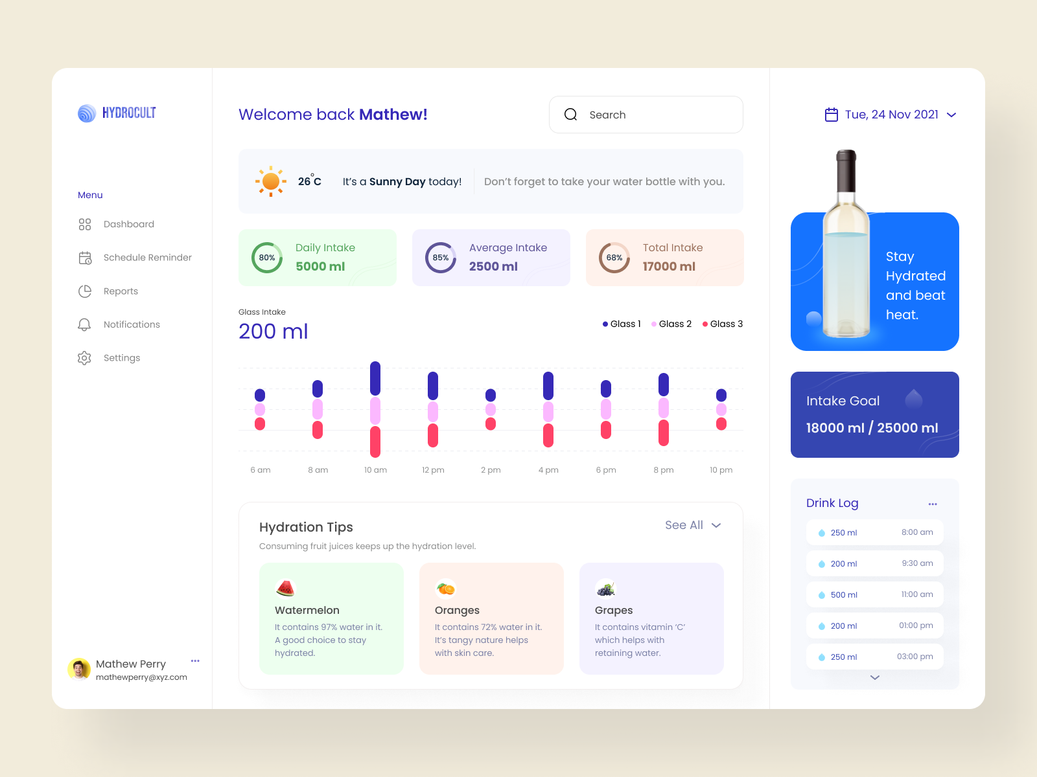
Task: Select the 01:00 pm drink log entry
Action: [x=875, y=625]
